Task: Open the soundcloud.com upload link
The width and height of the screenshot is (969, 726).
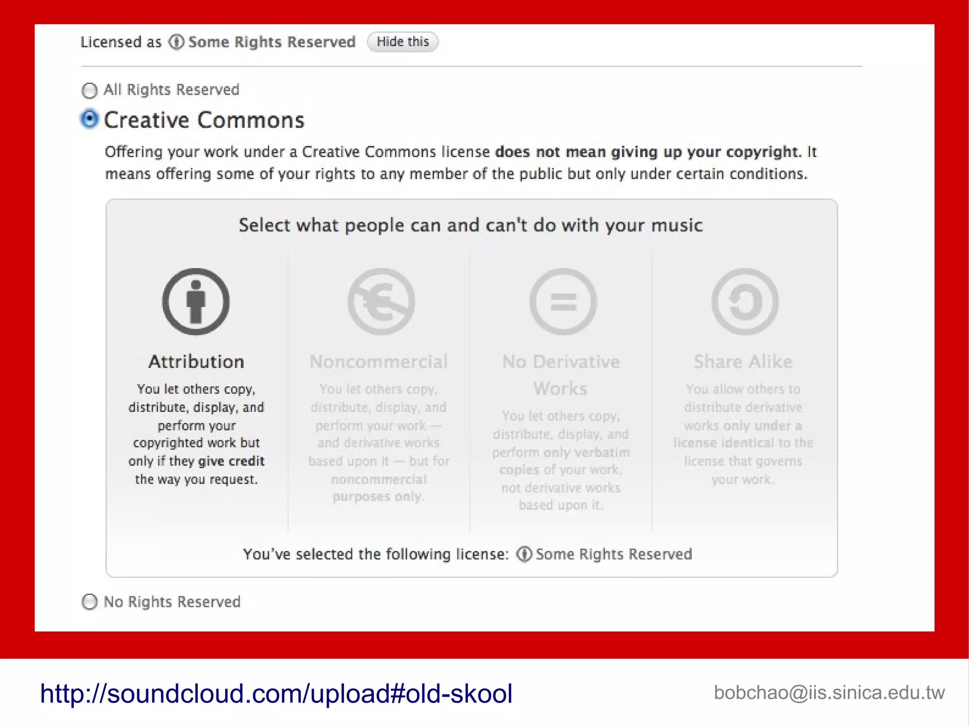Action: [x=276, y=693]
